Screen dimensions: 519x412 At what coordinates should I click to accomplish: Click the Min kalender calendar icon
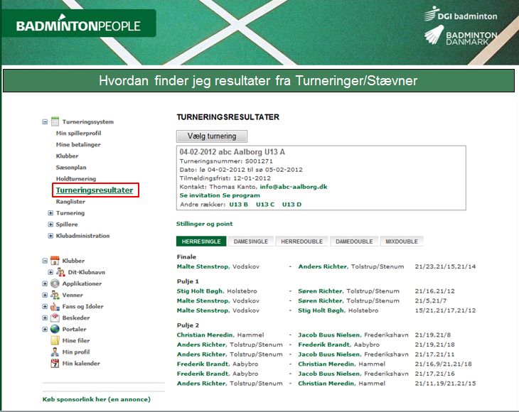[x=55, y=363]
